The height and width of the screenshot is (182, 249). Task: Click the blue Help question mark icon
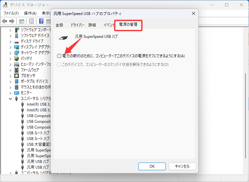41,21
